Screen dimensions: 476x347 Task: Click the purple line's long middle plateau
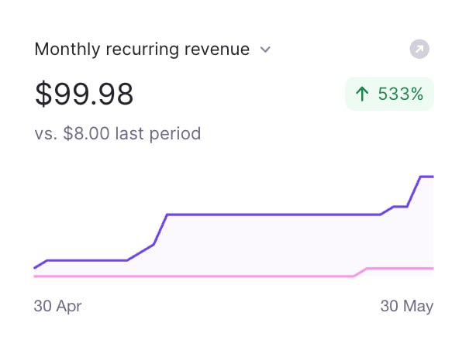click(273, 215)
